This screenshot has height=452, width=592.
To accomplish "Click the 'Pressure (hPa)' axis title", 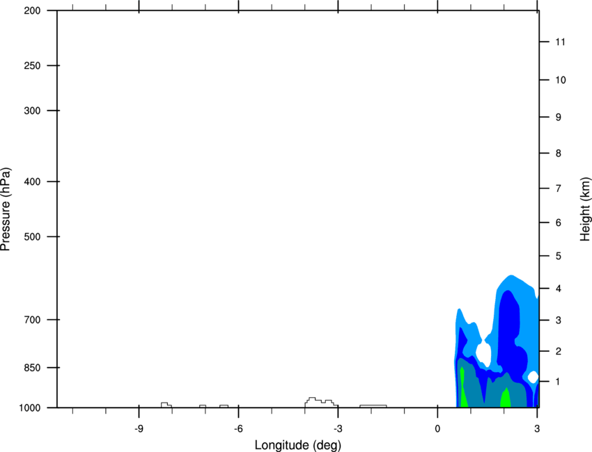I will [x=6, y=209].
